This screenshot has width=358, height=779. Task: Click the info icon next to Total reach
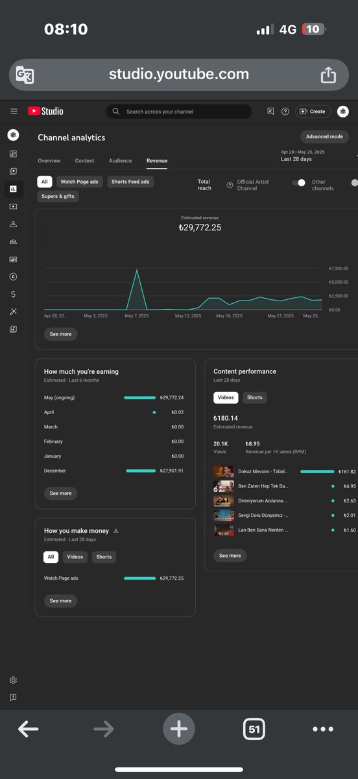[x=230, y=185]
